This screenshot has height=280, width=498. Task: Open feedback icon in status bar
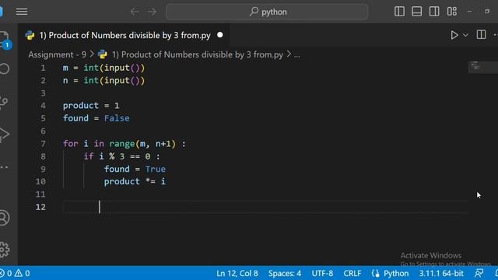(479, 273)
